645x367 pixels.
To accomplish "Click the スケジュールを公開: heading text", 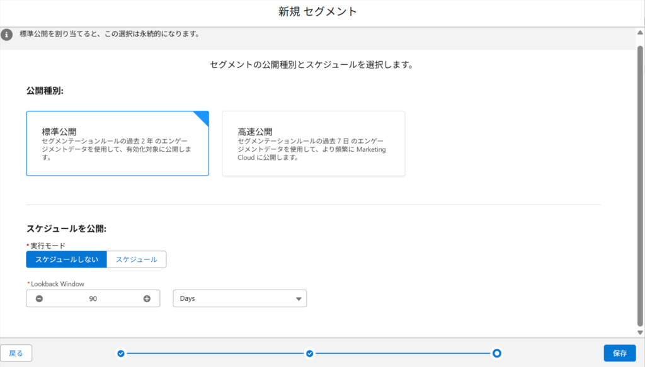I will [66, 229].
